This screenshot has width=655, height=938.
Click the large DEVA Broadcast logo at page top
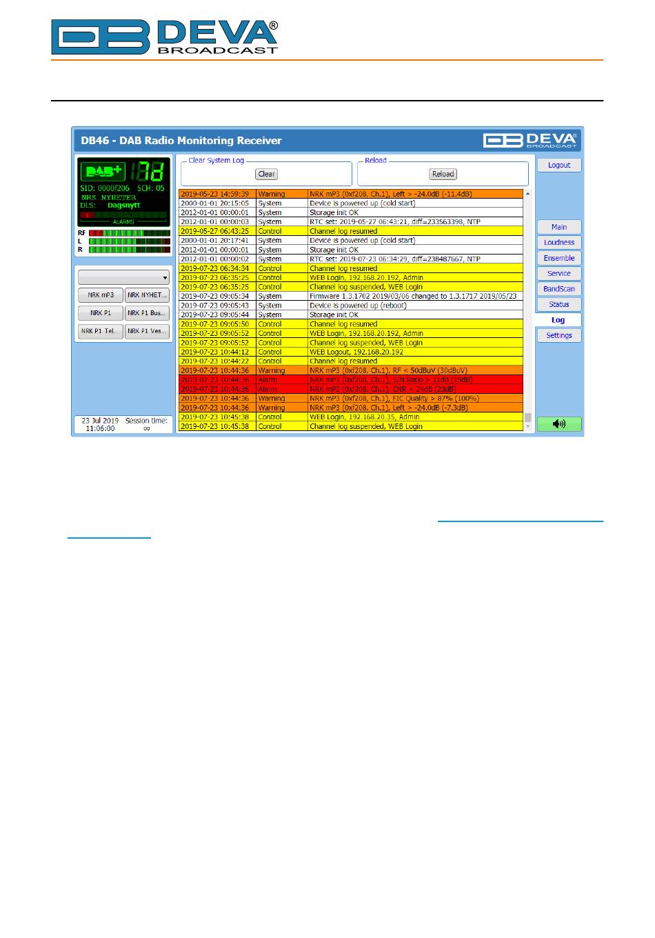point(165,37)
